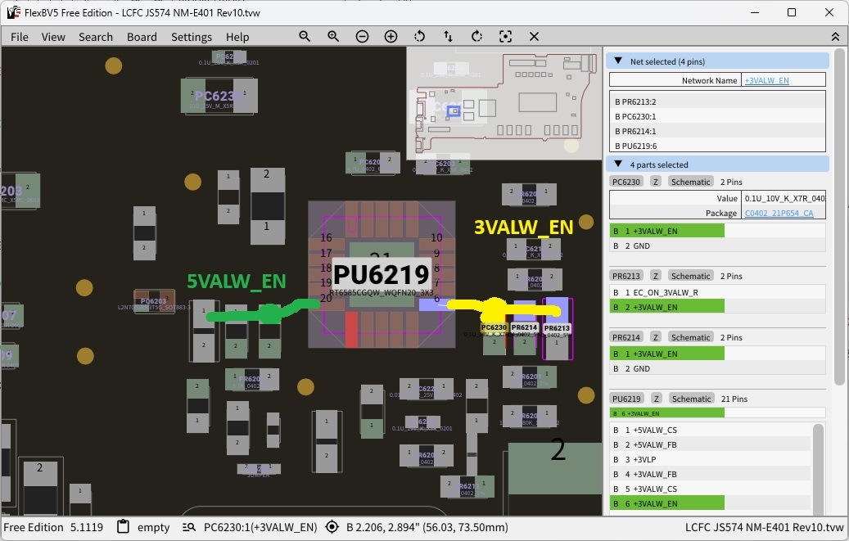Rotate the board clockwise
Screen dimensions: 849x541
pos(476,37)
